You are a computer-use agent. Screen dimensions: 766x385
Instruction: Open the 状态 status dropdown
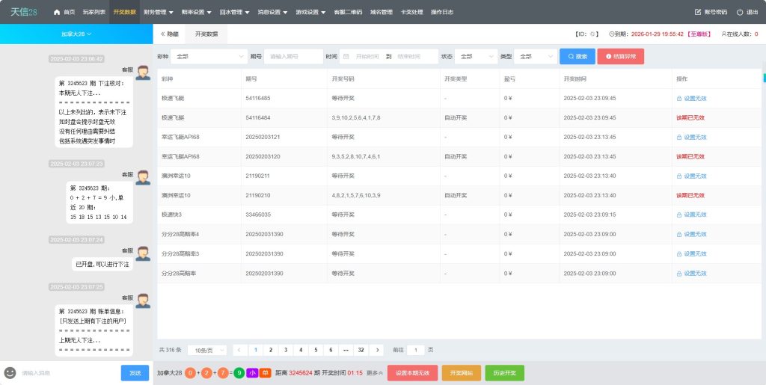tap(477, 57)
